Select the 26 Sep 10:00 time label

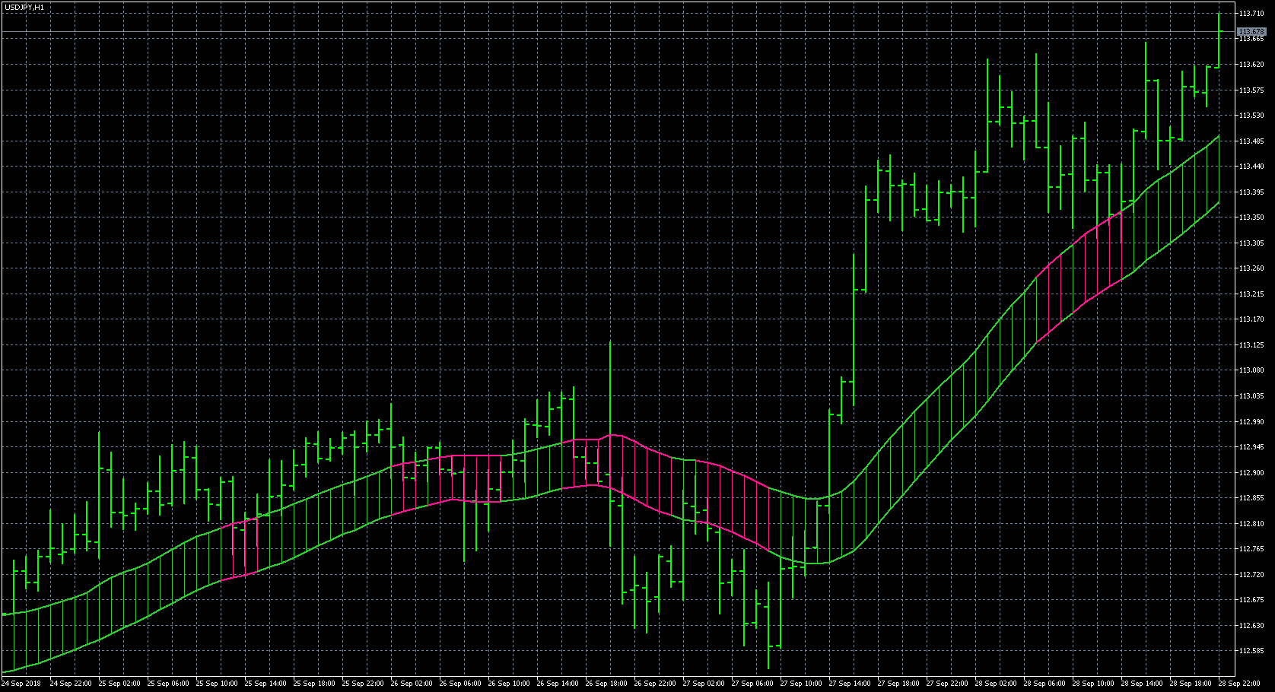tap(509, 684)
